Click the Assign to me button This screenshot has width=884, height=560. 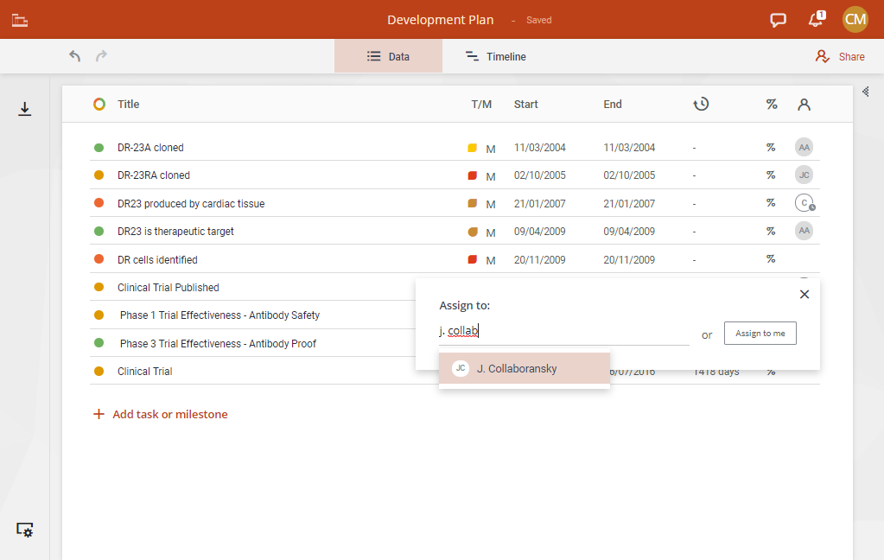[760, 334]
